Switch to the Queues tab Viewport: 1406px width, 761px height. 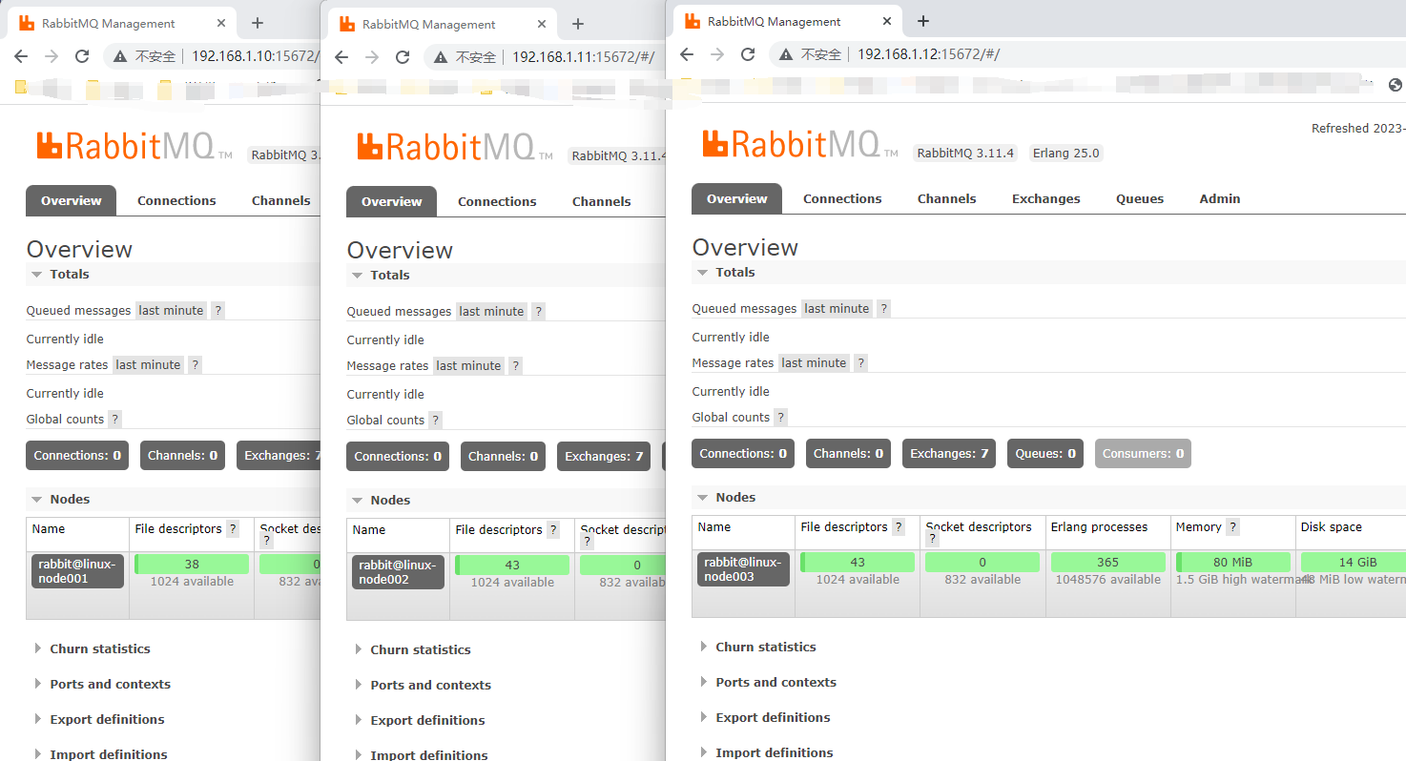coord(1140,198)
